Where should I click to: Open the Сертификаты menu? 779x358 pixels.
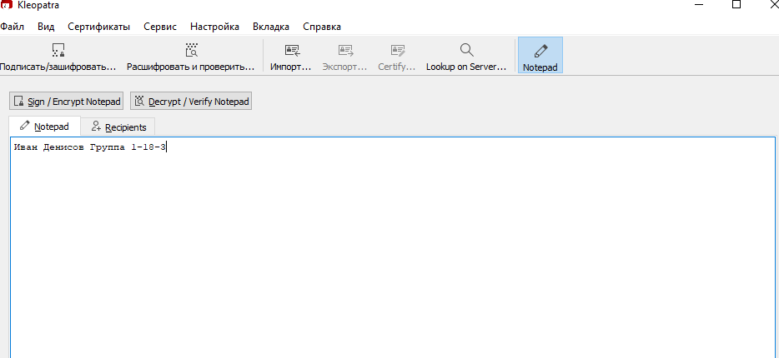click(99, 27)
